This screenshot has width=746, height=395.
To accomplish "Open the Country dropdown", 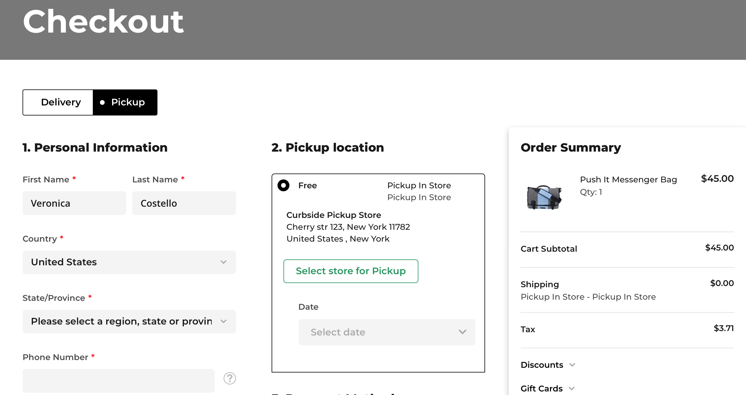I will coord(129,262).
